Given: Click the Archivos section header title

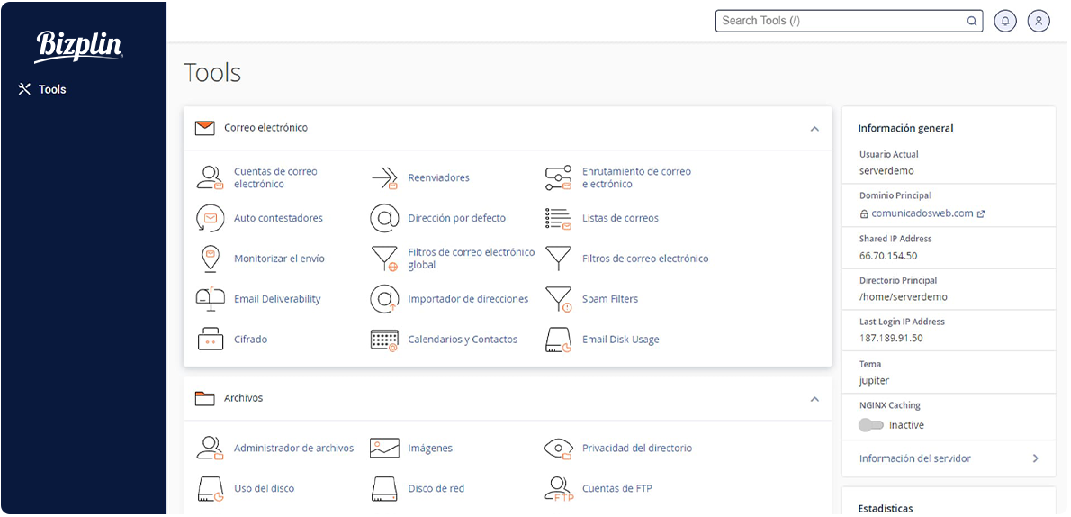Looking at the screenshot, I should pos(243,398).
